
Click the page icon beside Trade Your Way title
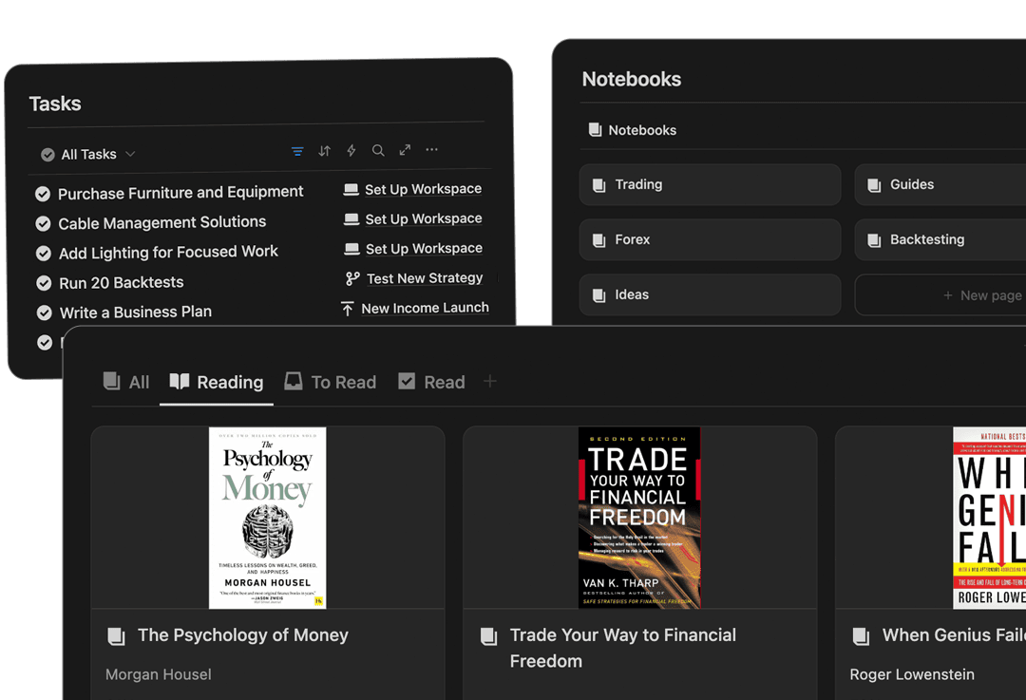tap(489, 635)
